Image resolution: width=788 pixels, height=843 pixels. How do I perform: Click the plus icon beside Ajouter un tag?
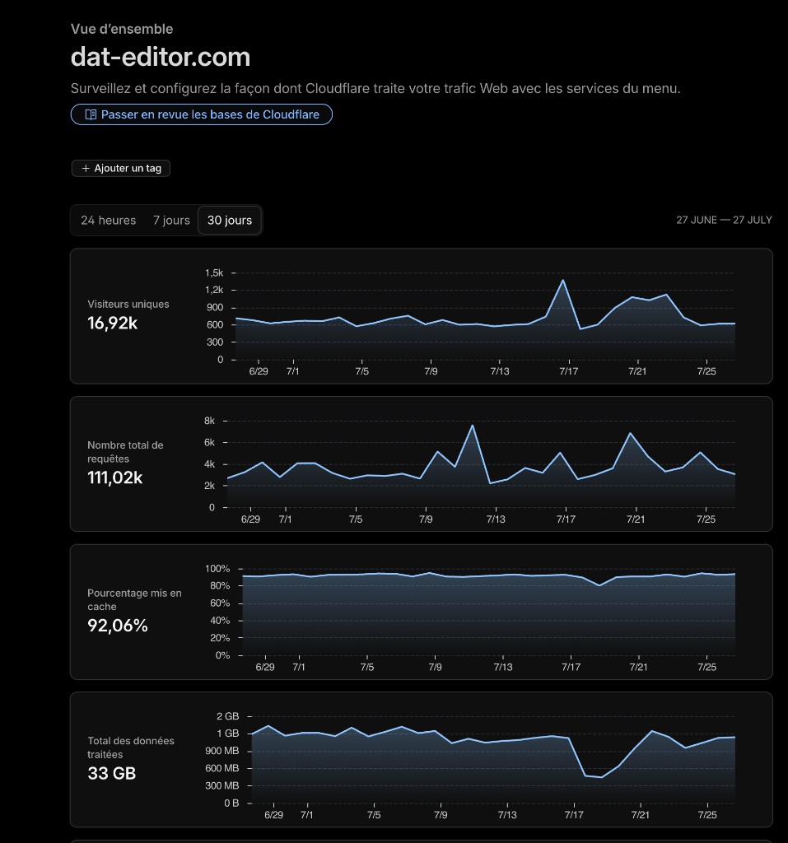click(86, 168)
